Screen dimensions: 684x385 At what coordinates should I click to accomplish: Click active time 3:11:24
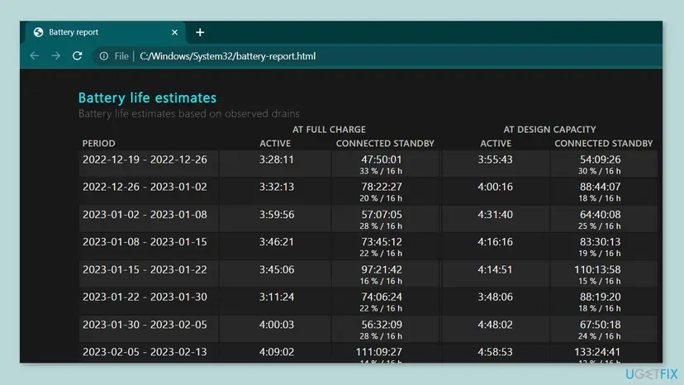pos(277,297)
